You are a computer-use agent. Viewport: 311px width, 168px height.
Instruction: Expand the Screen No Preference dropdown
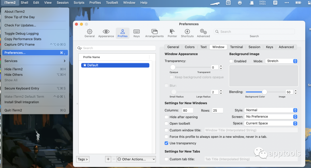click(271, 117)
